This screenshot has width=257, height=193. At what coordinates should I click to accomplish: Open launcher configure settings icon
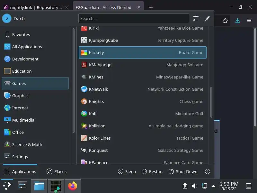(x=196, y=18)
